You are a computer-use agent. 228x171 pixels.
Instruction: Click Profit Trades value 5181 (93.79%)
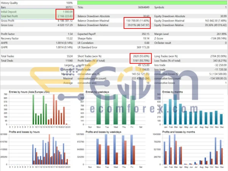pos(141,61)
